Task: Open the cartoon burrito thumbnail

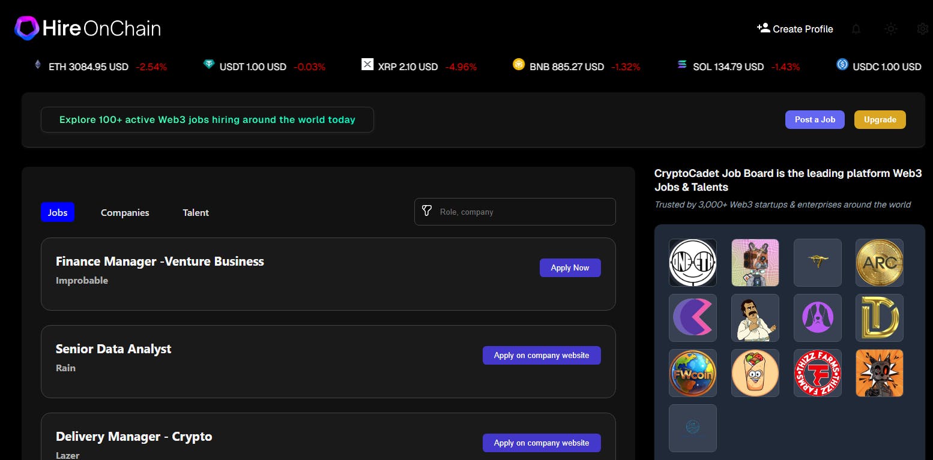Action: point(755,373)
